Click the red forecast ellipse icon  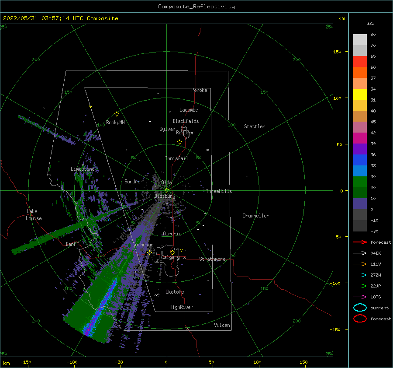click(x=360, y=319)
